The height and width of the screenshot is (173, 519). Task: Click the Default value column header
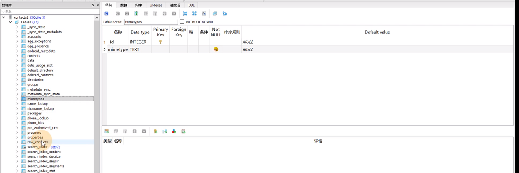tap(377, 32)
